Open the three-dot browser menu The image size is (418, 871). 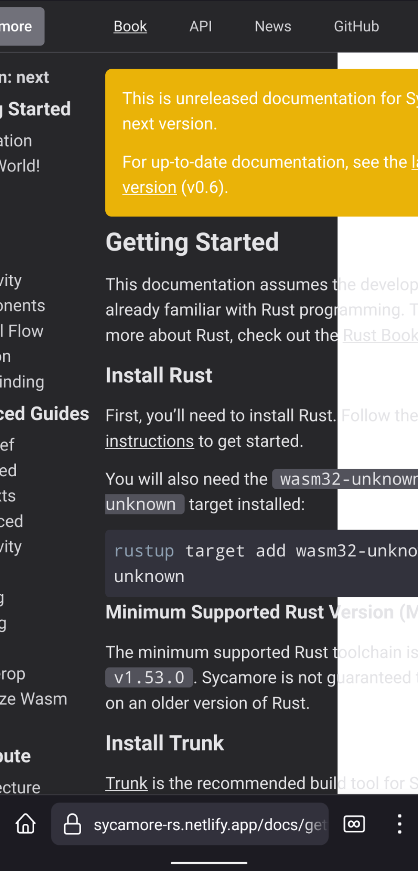tap(399, 824)
